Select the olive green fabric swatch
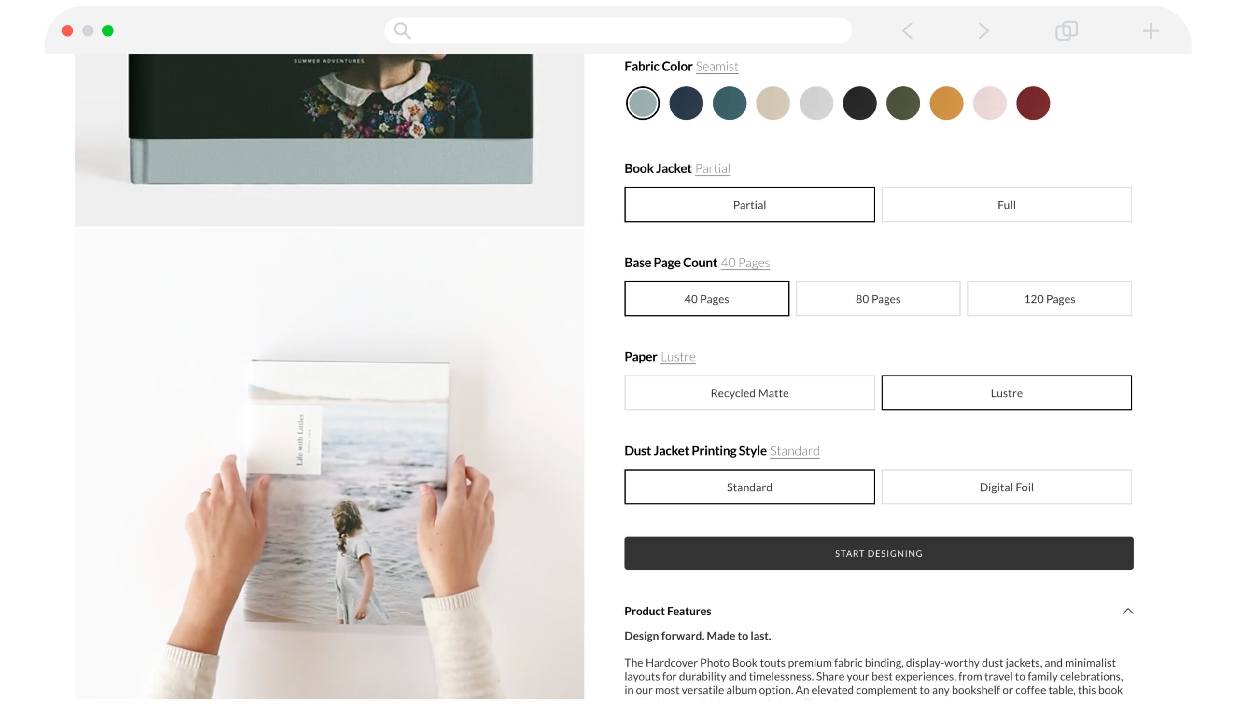This screenshot has height=710, width=1236. click(x=902, y=103)
